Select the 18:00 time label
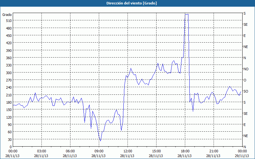Screen dimensions: 255x159 [x=185, y=151]
